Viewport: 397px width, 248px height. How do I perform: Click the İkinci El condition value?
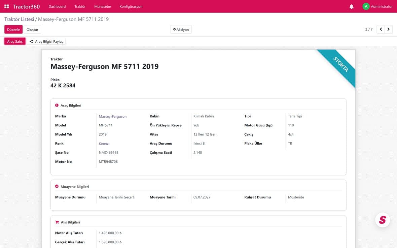pyautogui.click(x=199, y=143)
